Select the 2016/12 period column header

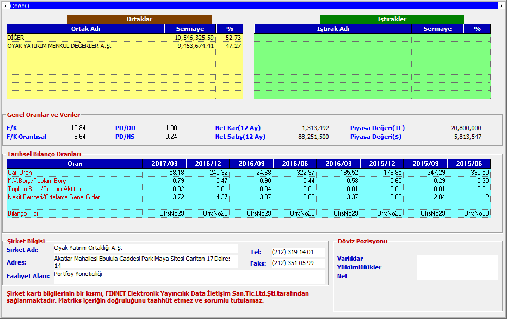pos(208,164)
